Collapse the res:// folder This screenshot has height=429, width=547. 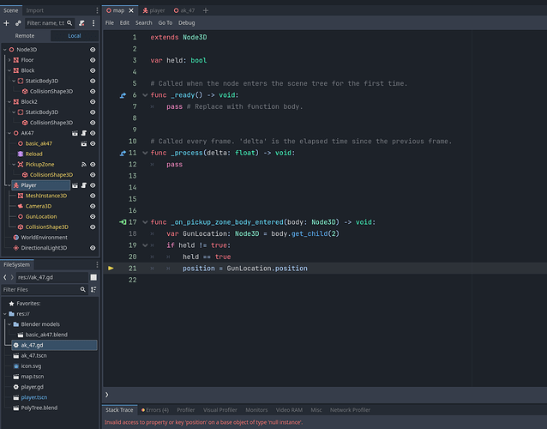pos(5,314)
